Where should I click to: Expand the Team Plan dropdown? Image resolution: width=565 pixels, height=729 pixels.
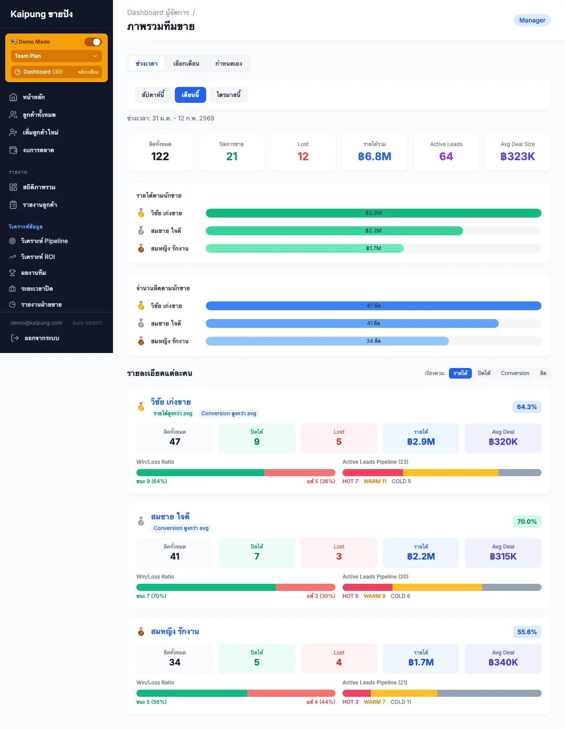tap(56, 56)
